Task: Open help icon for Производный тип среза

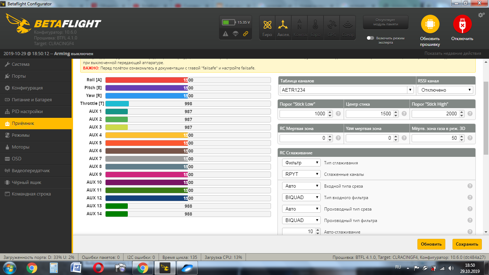Action: (470, 209)
